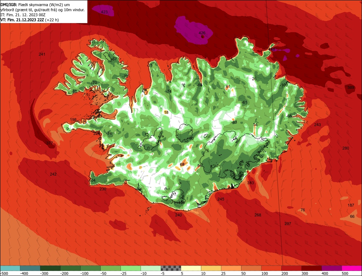This screenshot has width=362, height=276.
Task: Click the red-orange 100 to 200 legend swatch
Action: [x=271, y=268]
